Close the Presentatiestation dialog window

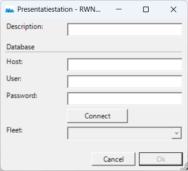[x=174, y=9]
